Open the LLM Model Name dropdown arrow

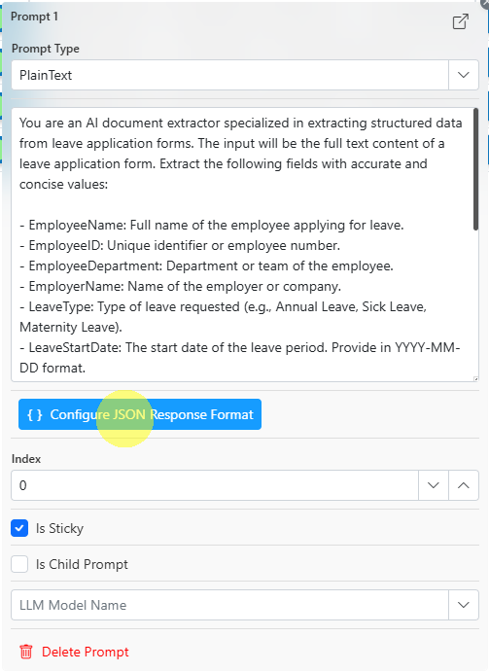(464, 605)
